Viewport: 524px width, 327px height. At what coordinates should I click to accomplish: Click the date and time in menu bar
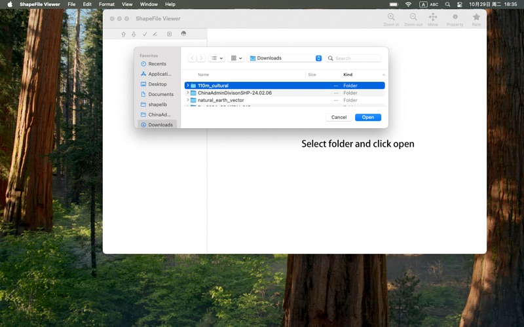pyautogui.click(x=493, y=5)
